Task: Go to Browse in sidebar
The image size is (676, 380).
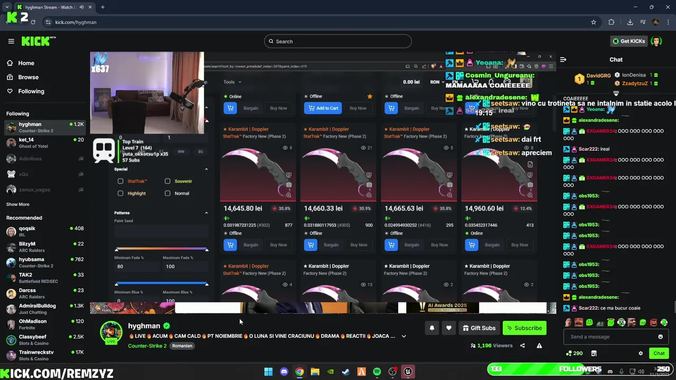Action: [28, 77]
